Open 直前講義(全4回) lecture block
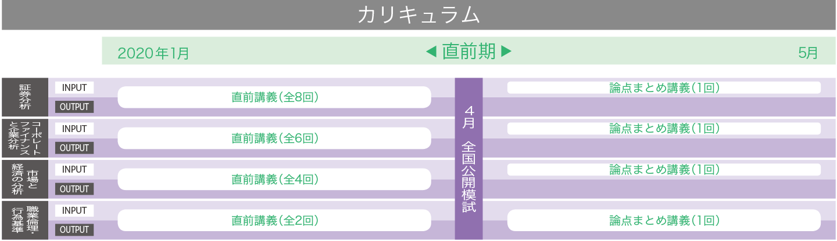This screenshot has height=241, width=837. click(x=274, y=180)
